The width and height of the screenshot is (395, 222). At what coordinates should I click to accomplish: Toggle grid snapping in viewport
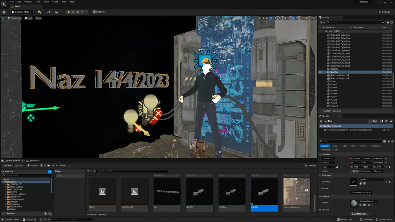pyautogui.click(x=285, y=18)
